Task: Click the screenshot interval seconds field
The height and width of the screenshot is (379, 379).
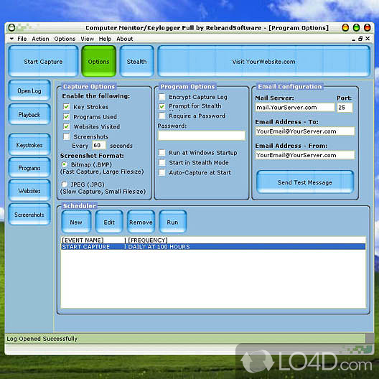Action: 99,145
